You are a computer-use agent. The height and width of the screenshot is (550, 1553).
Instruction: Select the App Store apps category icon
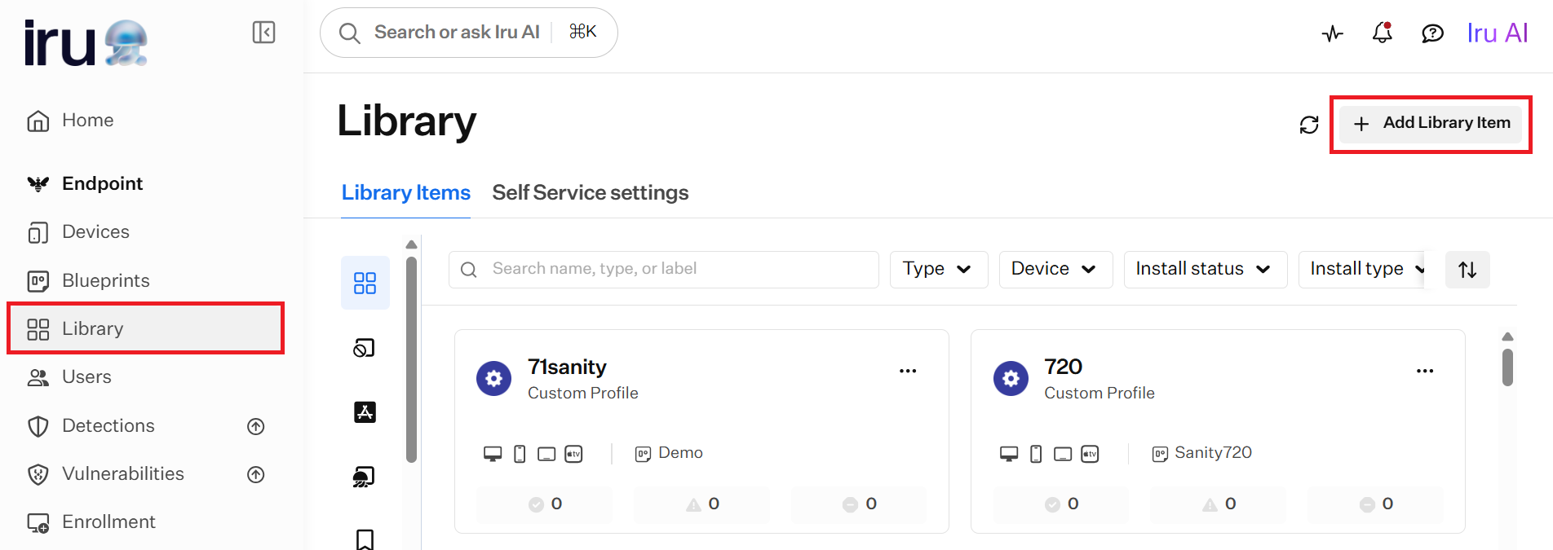tap(365, 412)
